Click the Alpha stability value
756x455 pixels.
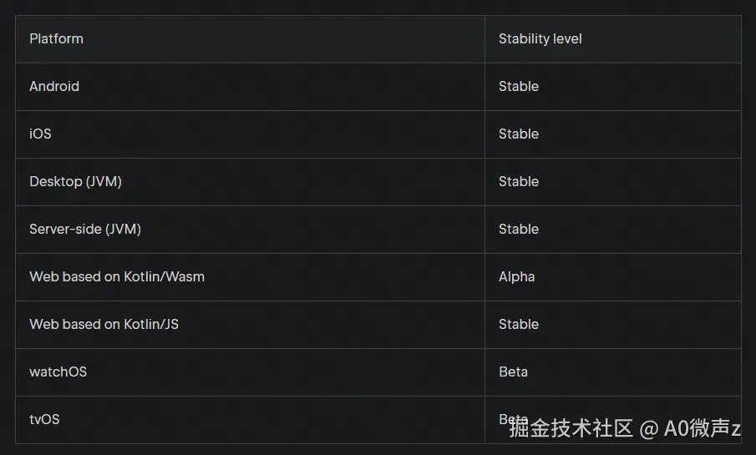(x=516, y=276)
